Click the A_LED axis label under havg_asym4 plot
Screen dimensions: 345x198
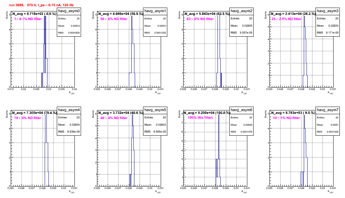coord(72,192)
